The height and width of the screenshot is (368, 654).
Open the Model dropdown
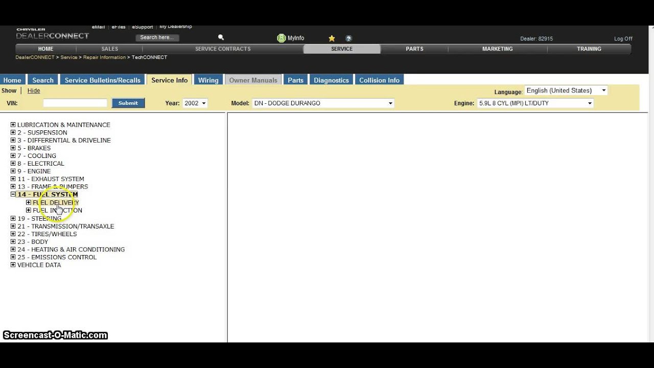323,103
